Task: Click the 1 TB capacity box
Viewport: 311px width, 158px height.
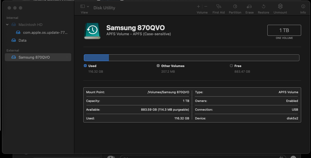Action: click(x=284, y=30)
